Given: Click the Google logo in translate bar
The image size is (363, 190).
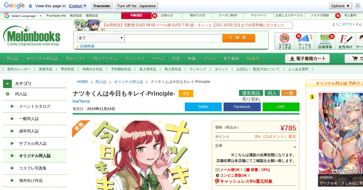Looking at the screenshot, I should [14, 6].
